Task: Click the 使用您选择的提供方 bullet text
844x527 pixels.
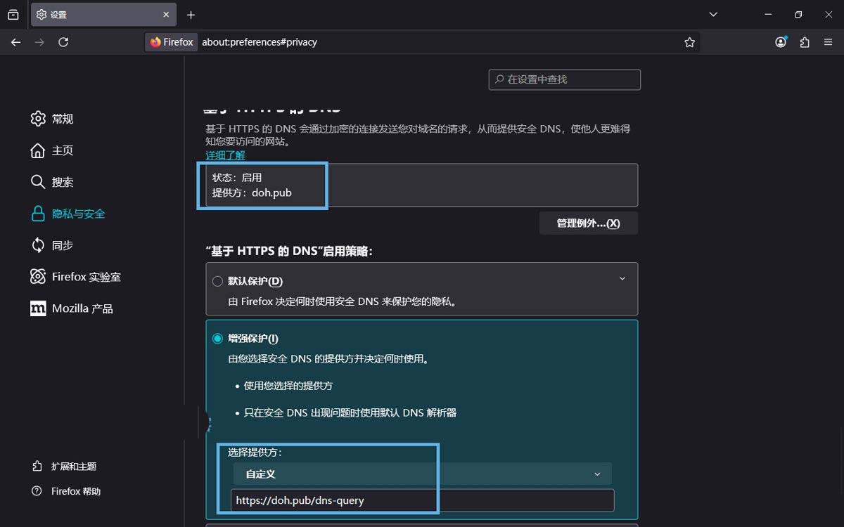Action: 288,386
